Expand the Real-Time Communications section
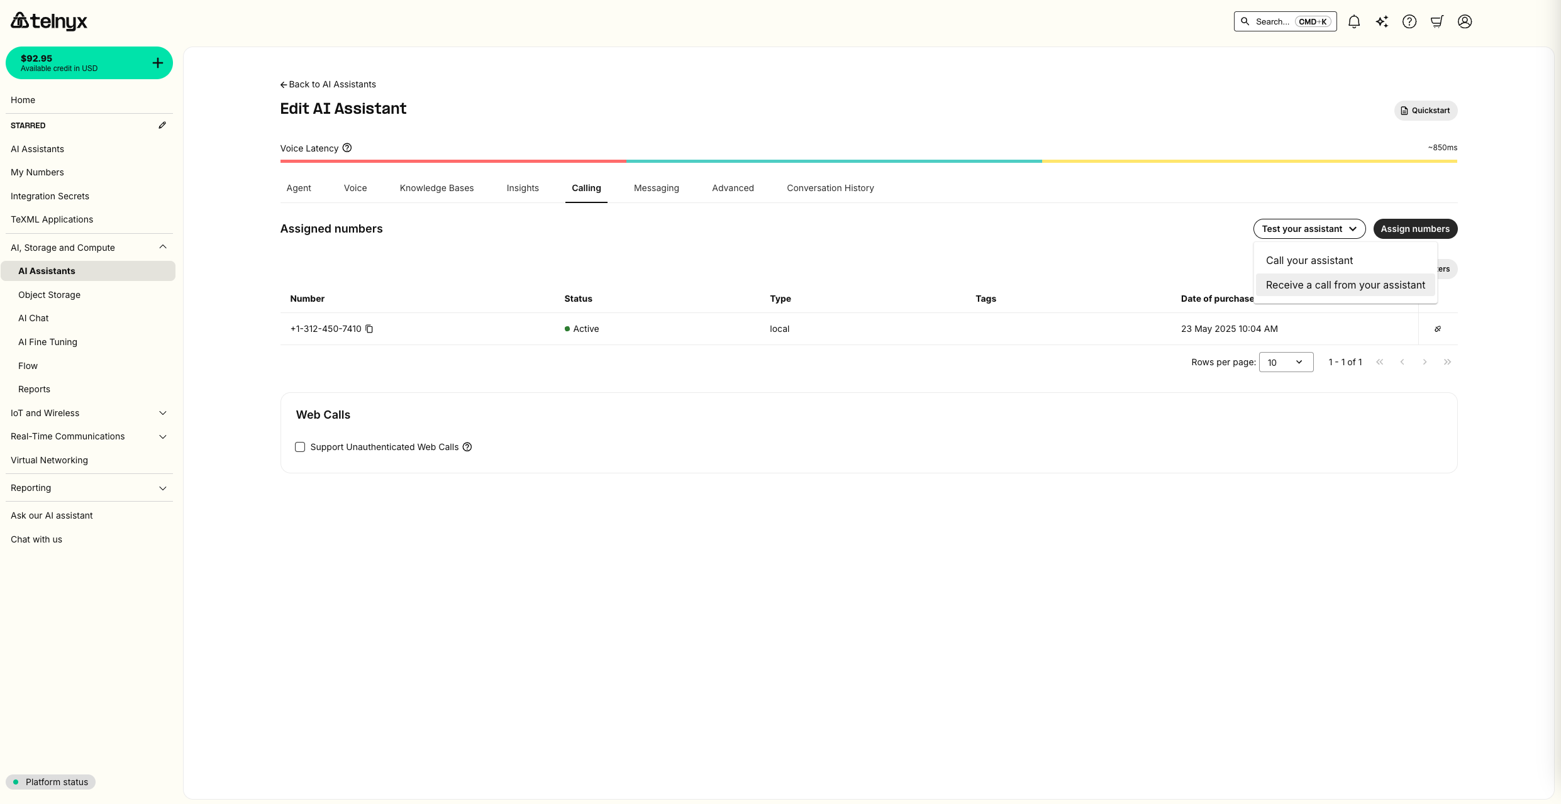Viewport: 1561px width, 804px height. pyautogui.click(x=163, y=436)
